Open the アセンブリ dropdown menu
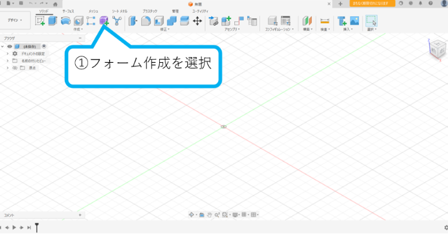The height and width of the screenshot is (234, 448). coord(232,29)
